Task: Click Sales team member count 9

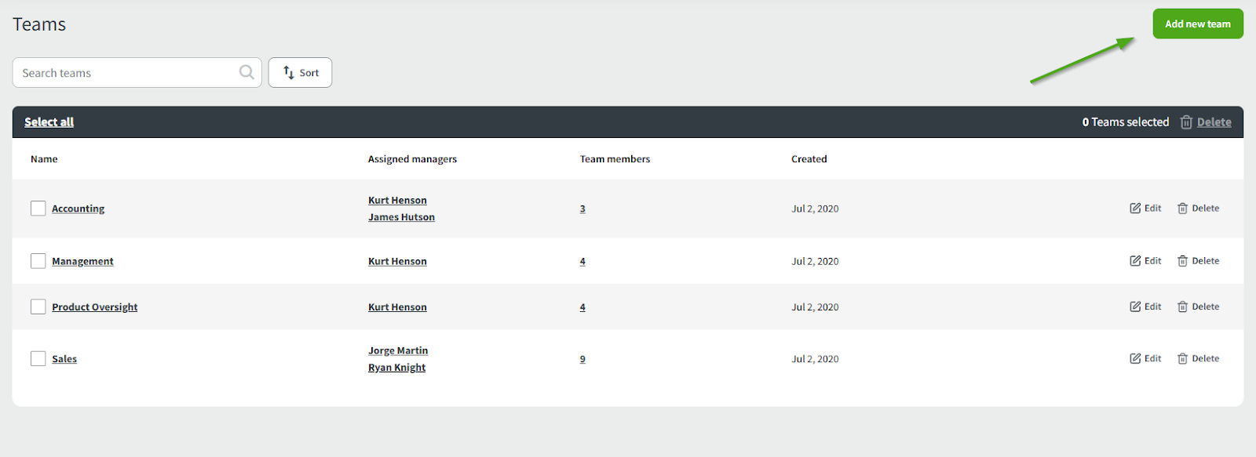Action: [582, 359]
